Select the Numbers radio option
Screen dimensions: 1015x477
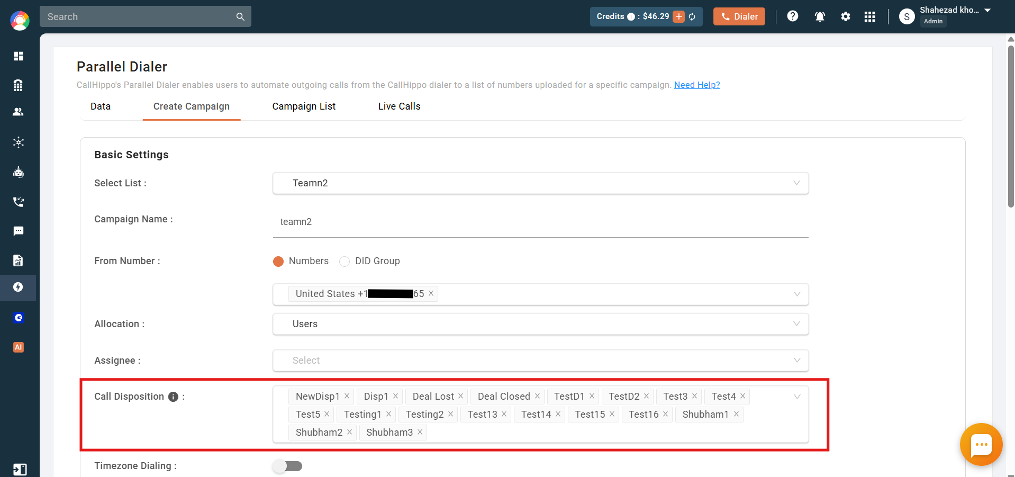(278, 261)
